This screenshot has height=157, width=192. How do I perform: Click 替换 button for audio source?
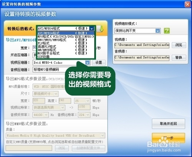coord(179,58)
